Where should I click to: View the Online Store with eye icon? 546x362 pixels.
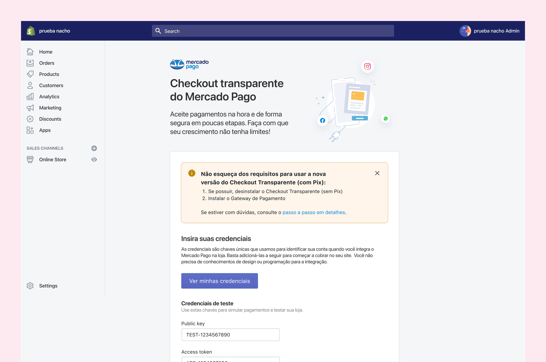tap(94, 159)
